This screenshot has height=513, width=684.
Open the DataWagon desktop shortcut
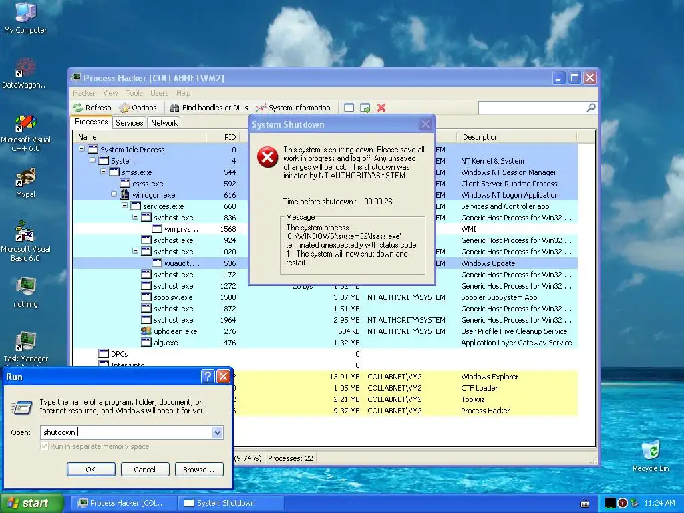pyautogui.click(x=25, y=72)
